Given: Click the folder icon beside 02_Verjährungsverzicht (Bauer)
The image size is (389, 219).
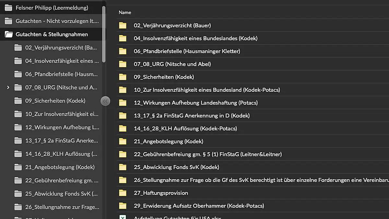Looking at the screenshot, I should pyautogui.click(x=123, y=25).
